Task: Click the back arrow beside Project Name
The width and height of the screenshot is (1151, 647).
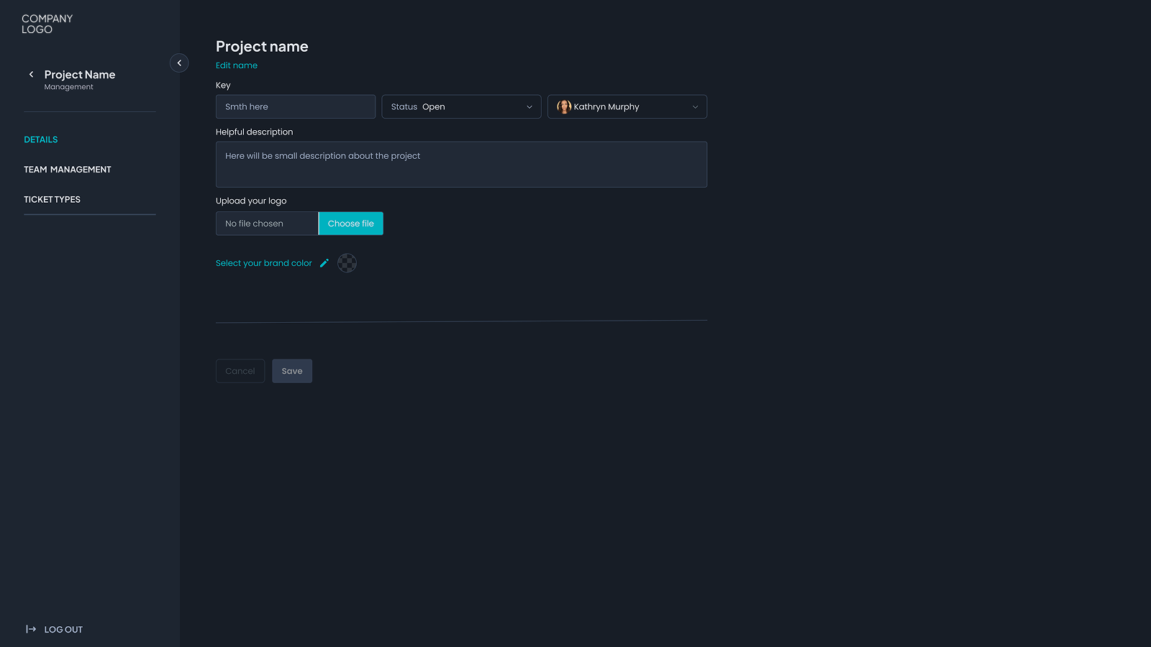Action: pos(31,75)
